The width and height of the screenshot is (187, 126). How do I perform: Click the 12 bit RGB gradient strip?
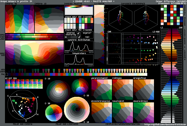(23, 85)
